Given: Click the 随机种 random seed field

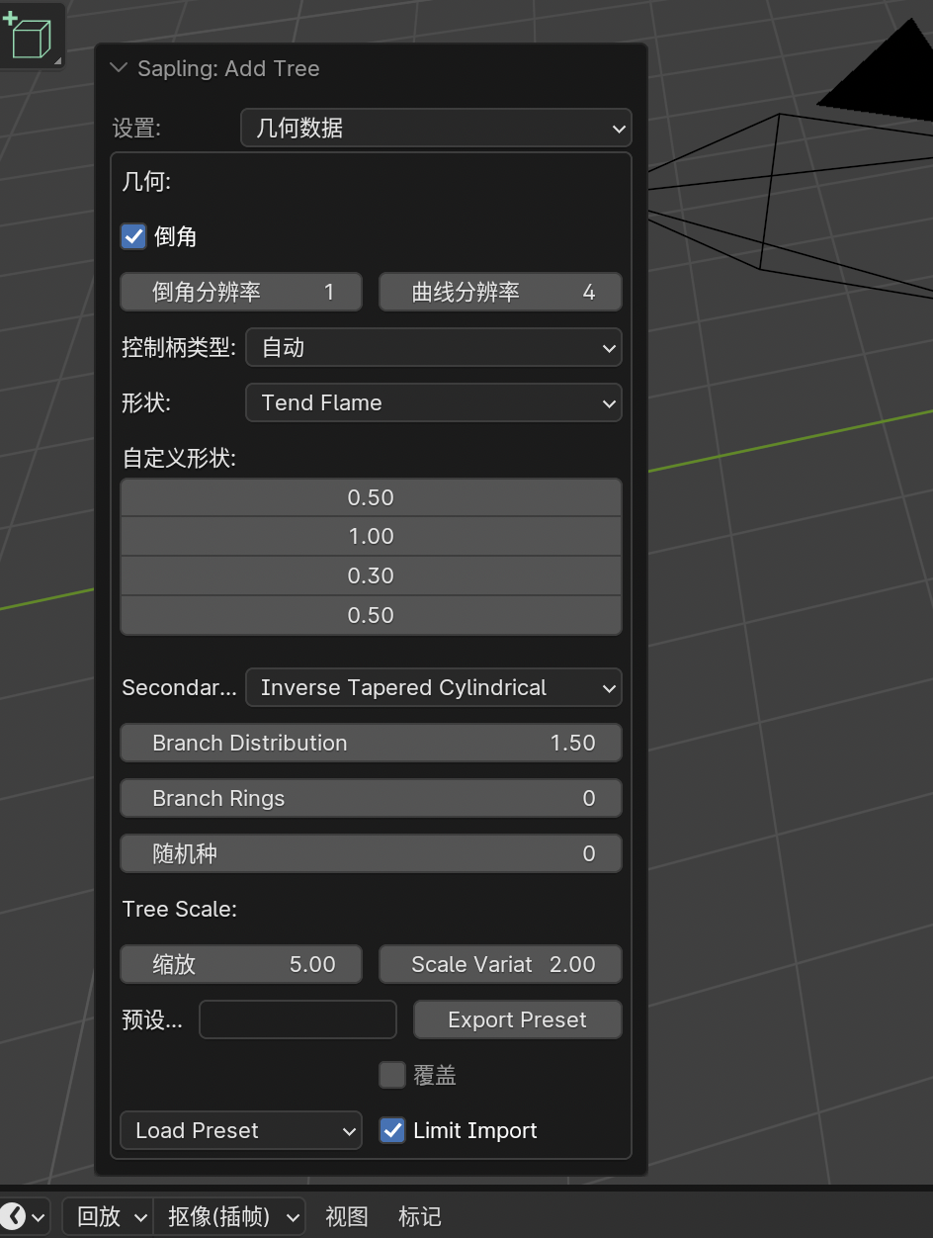Looking at the screenshot, I should [x=371, y=853].
